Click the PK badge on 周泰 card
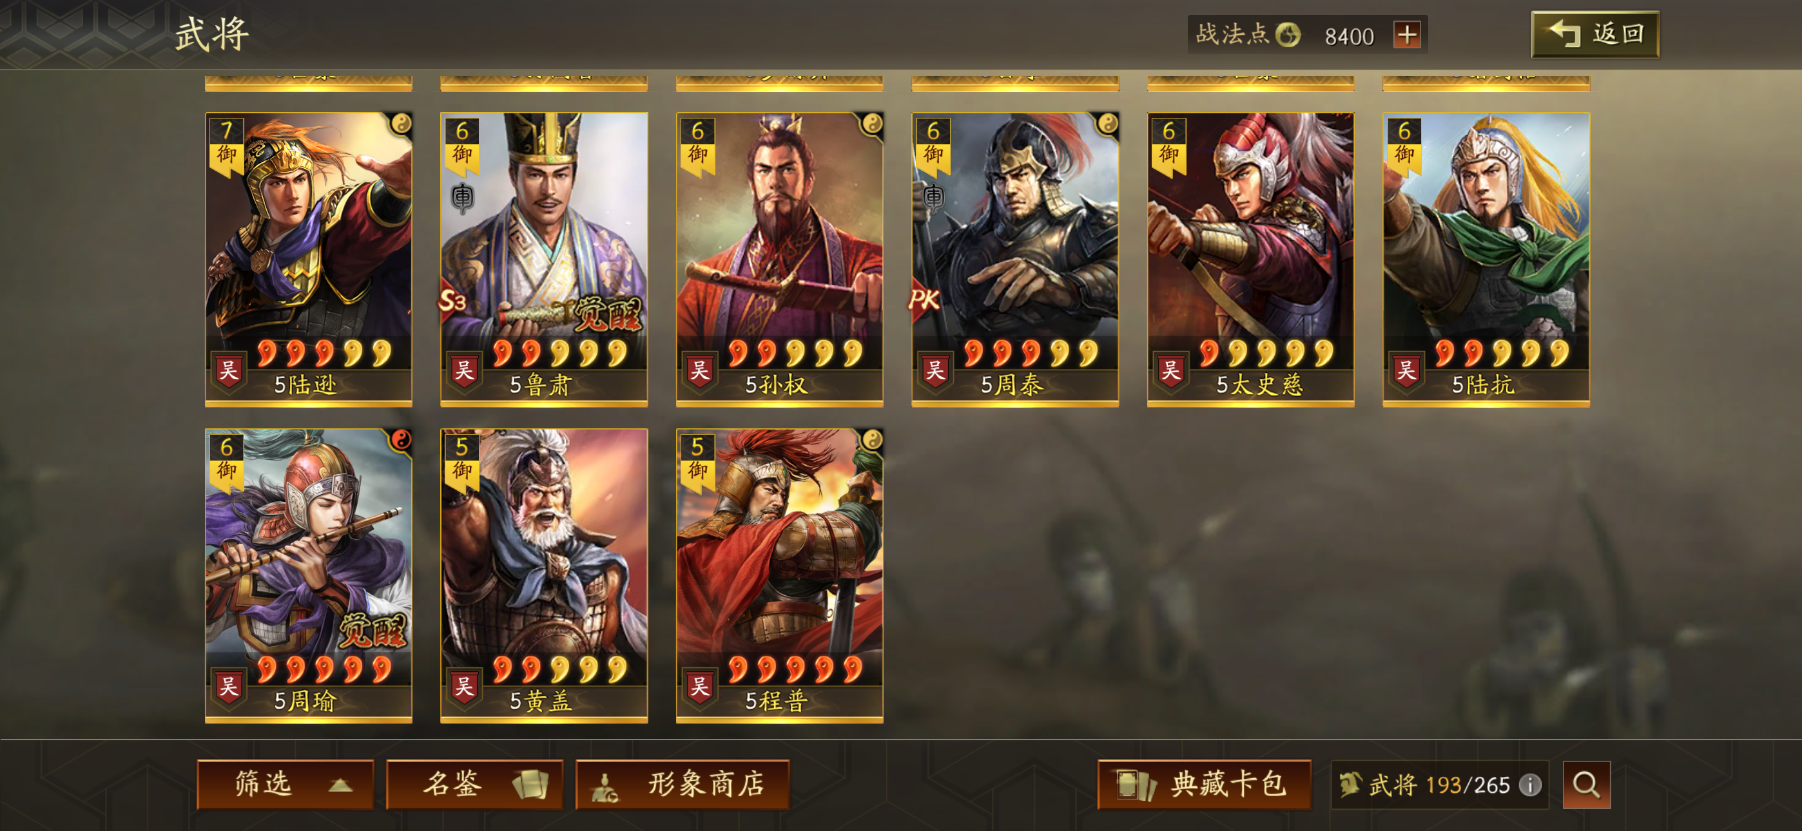 pos(924,300)
